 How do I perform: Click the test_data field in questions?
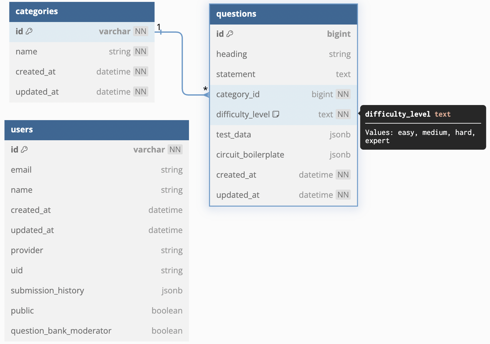click(x=234, y=135)
